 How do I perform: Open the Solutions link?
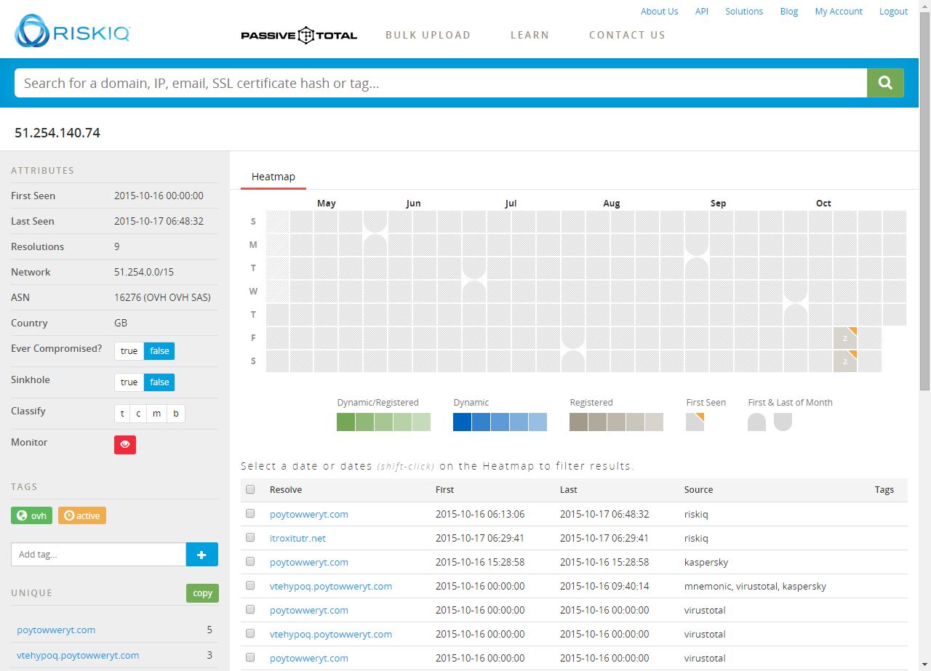pos(744,11)
